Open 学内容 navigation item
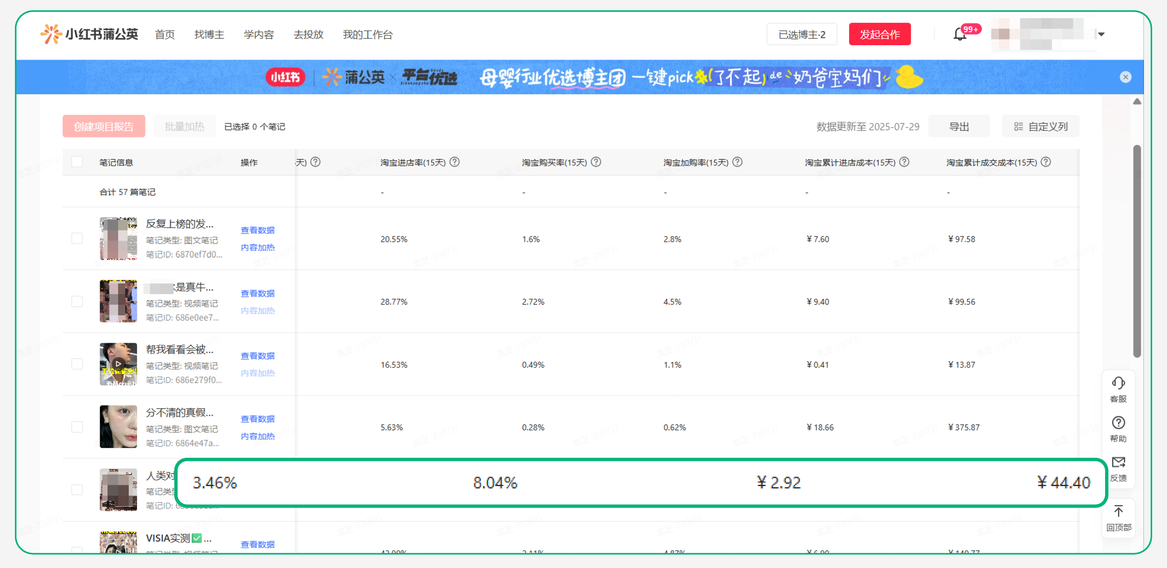The height and width of the screenshot is (568, 1167). click(x=259, y=34)
